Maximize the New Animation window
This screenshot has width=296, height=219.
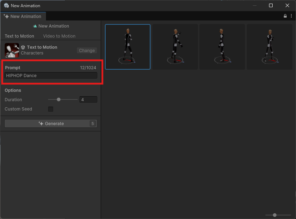(x=271, y=5)
